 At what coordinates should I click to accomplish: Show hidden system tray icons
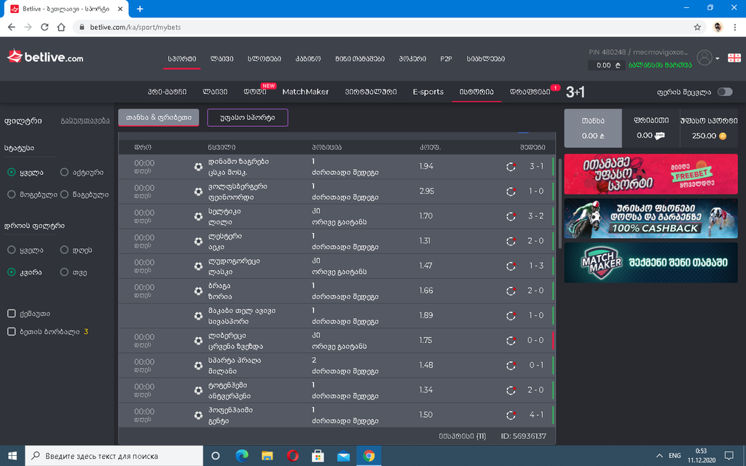tap(659, 456)
